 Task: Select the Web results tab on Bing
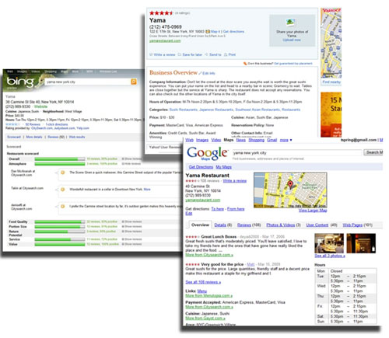pos(77,137)
